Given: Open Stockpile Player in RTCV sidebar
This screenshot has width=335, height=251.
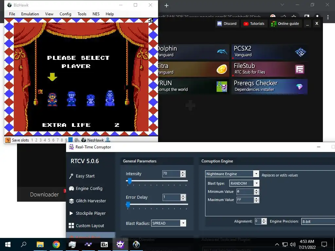Looking at the screenshot, I should click(x=91, y=213).
